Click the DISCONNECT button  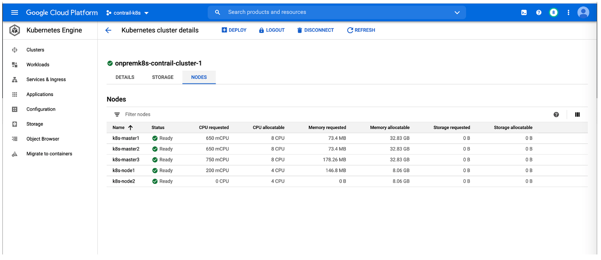point(315,30)
